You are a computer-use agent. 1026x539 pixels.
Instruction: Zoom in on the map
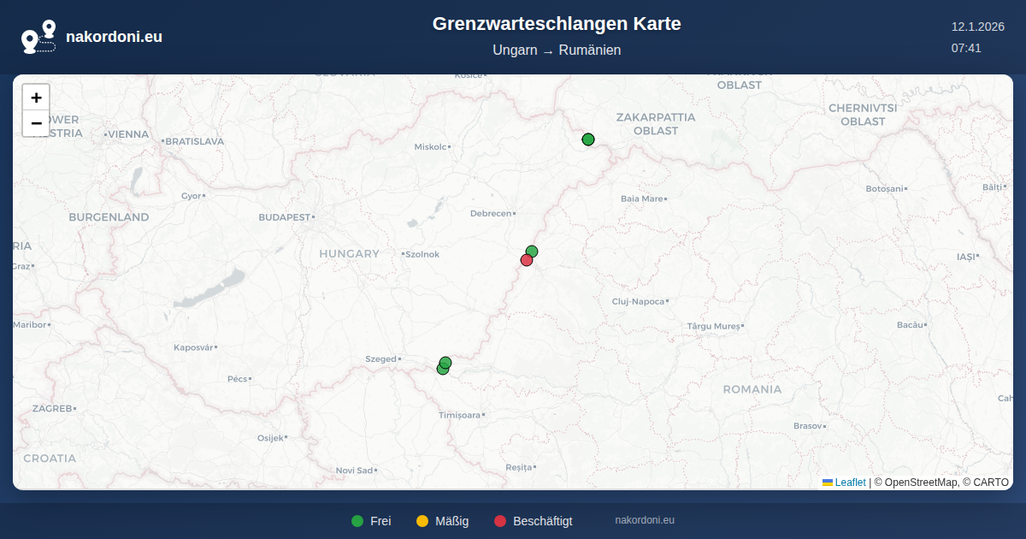[36, 98]
